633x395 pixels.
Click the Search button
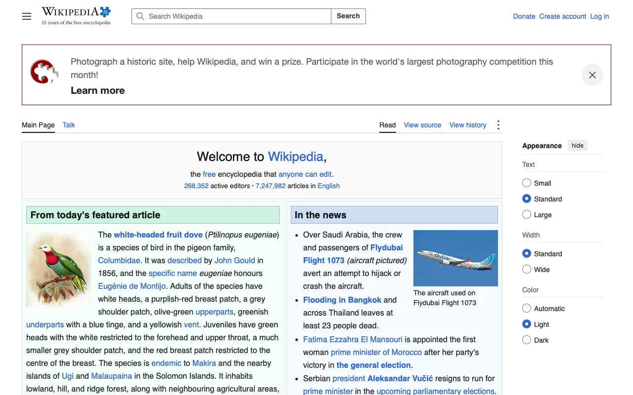(x=348, y=16)
